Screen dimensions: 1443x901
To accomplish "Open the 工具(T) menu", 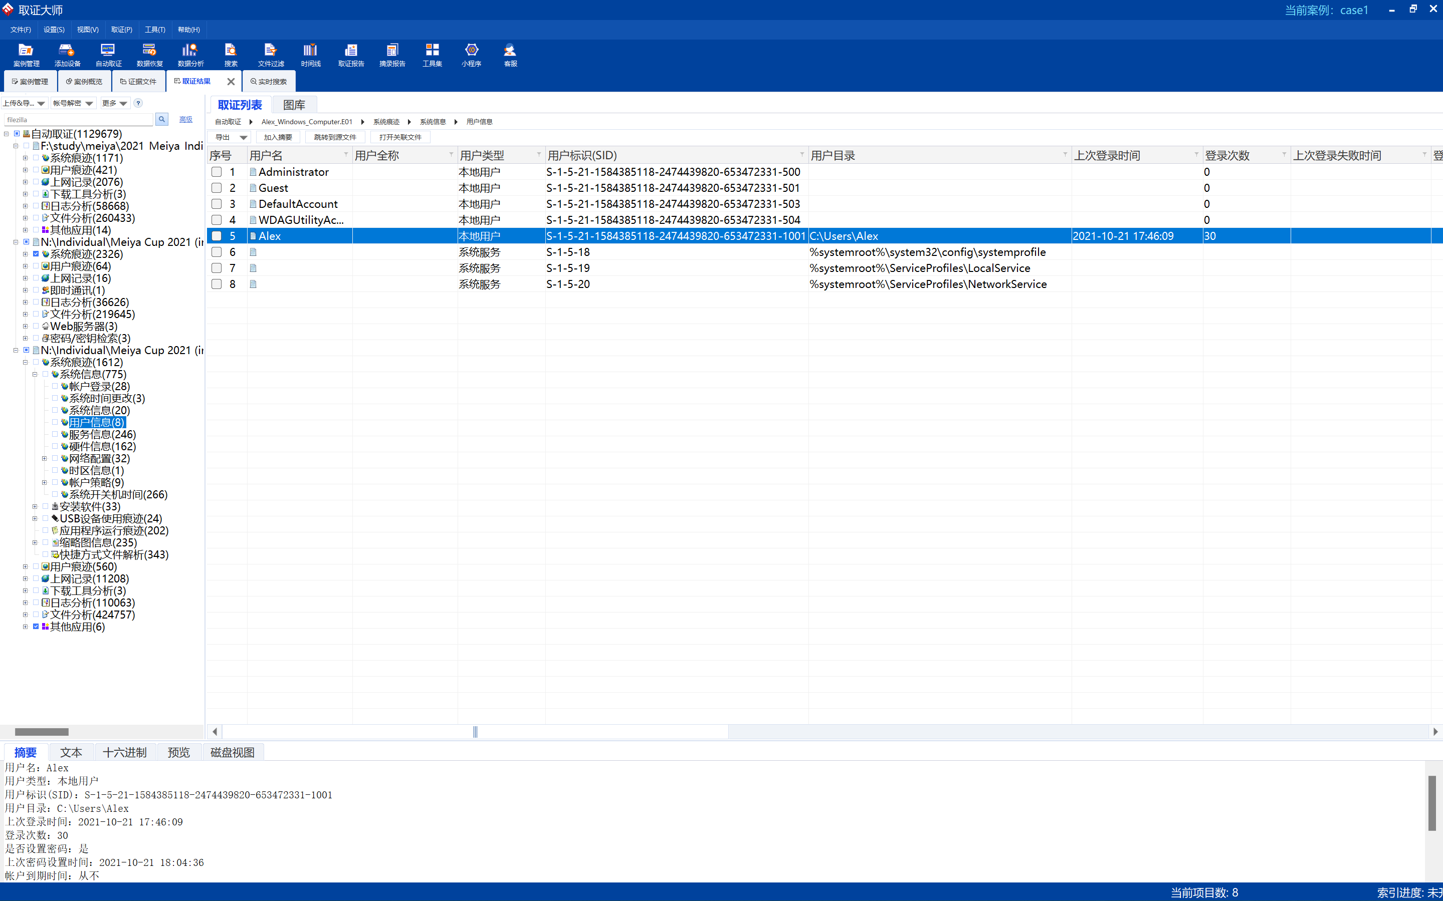I will coord(154,29).
